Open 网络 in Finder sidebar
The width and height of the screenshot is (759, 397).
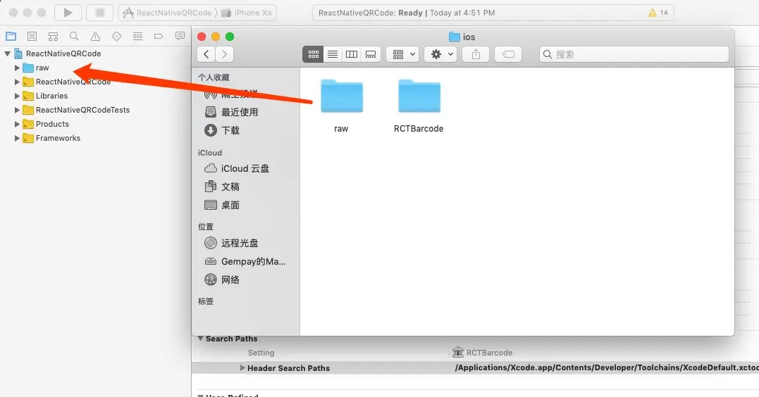223,279
